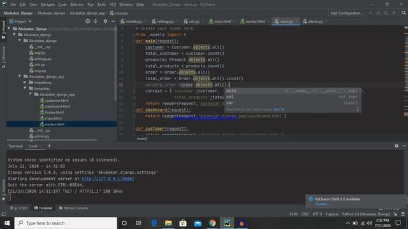Click the locate file target icon

pyautogui.click(x=88, y=21)
